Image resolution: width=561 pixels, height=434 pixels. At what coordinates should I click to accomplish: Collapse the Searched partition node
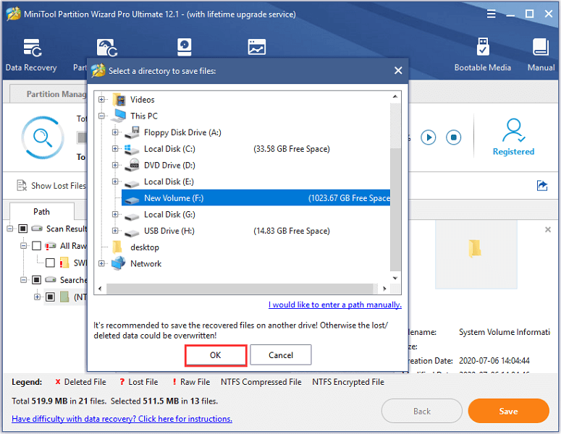coord(23,279)
